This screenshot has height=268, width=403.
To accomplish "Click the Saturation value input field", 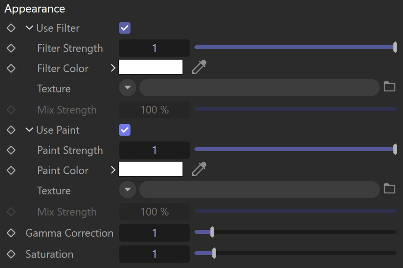I will click(x=155, y=254).
